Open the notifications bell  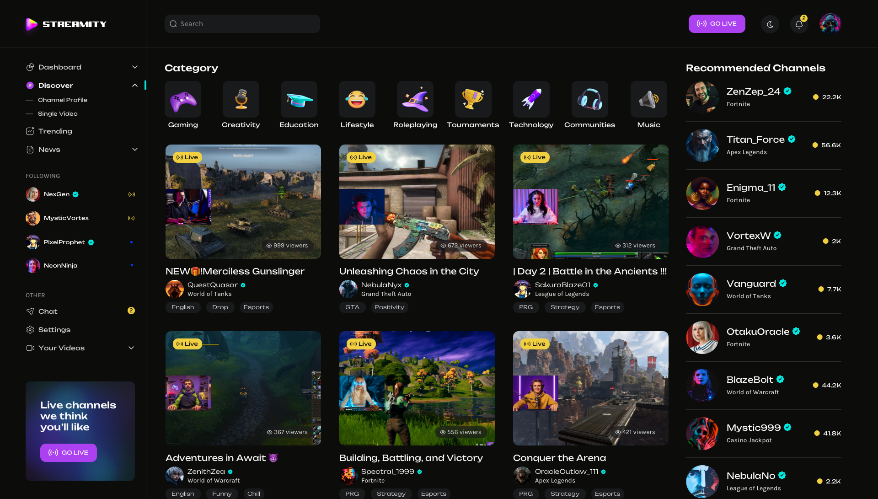(799, 24)
